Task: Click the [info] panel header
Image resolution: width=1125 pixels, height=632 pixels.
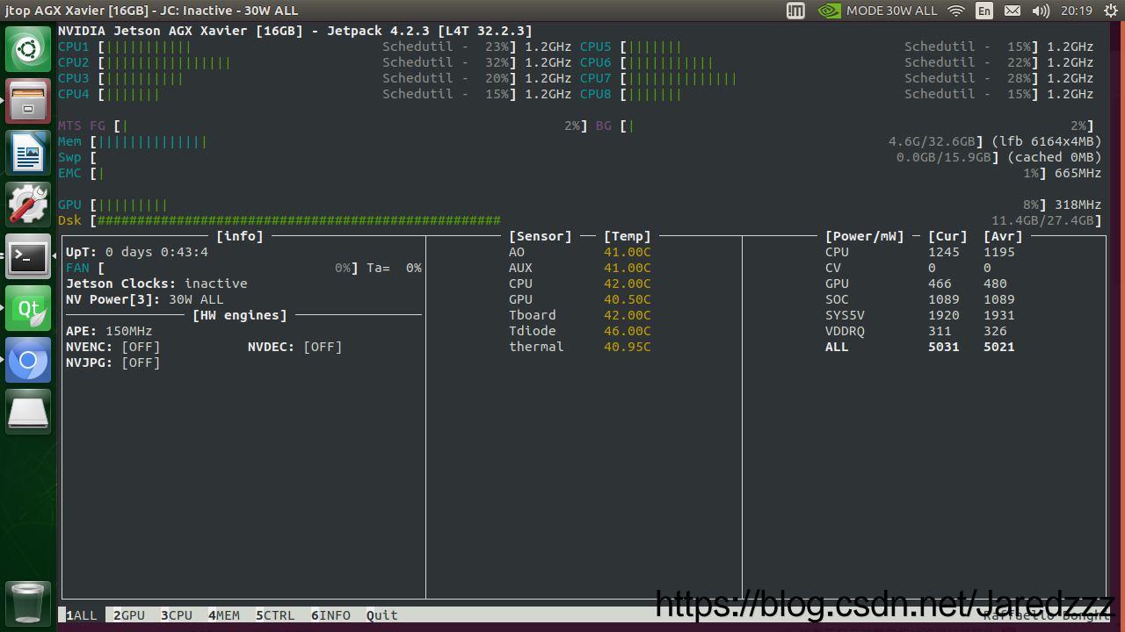Action: point(240,236)
